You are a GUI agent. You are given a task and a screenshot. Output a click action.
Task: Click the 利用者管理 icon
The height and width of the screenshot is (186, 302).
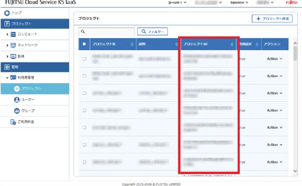(13, 78)
